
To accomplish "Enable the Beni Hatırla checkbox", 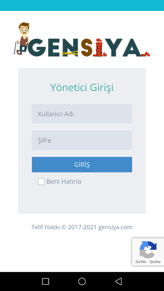I will [x=41, y=182].
